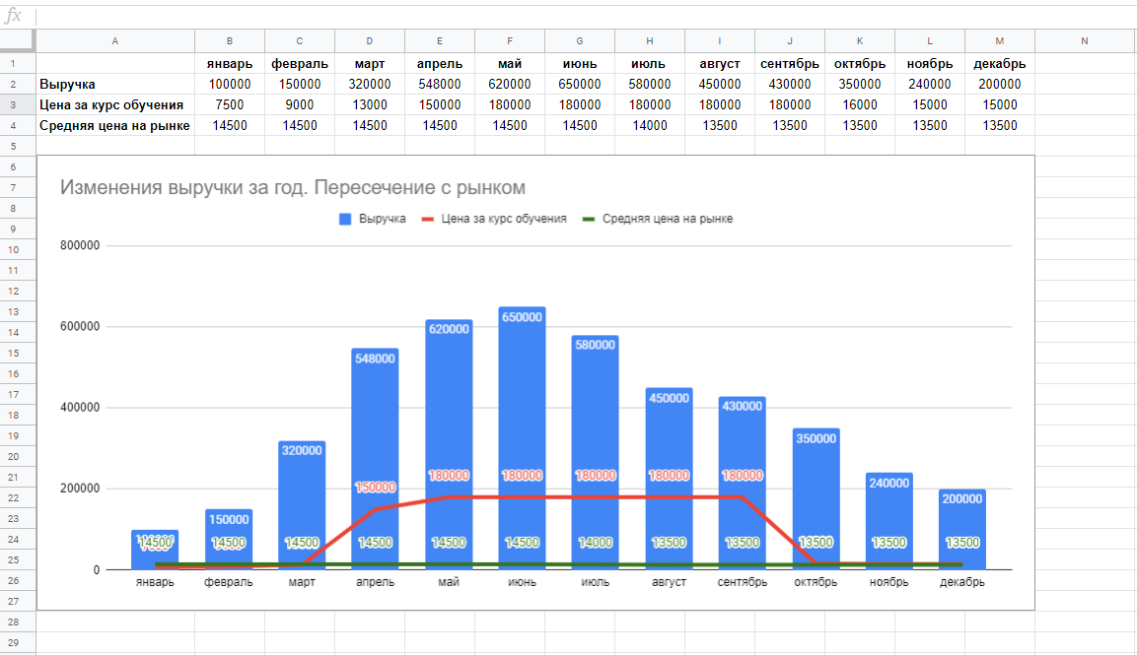This screenshot has height=655, width=1137.
Task: Select the 'май' table header cell
Action: (x=510, y=64)
